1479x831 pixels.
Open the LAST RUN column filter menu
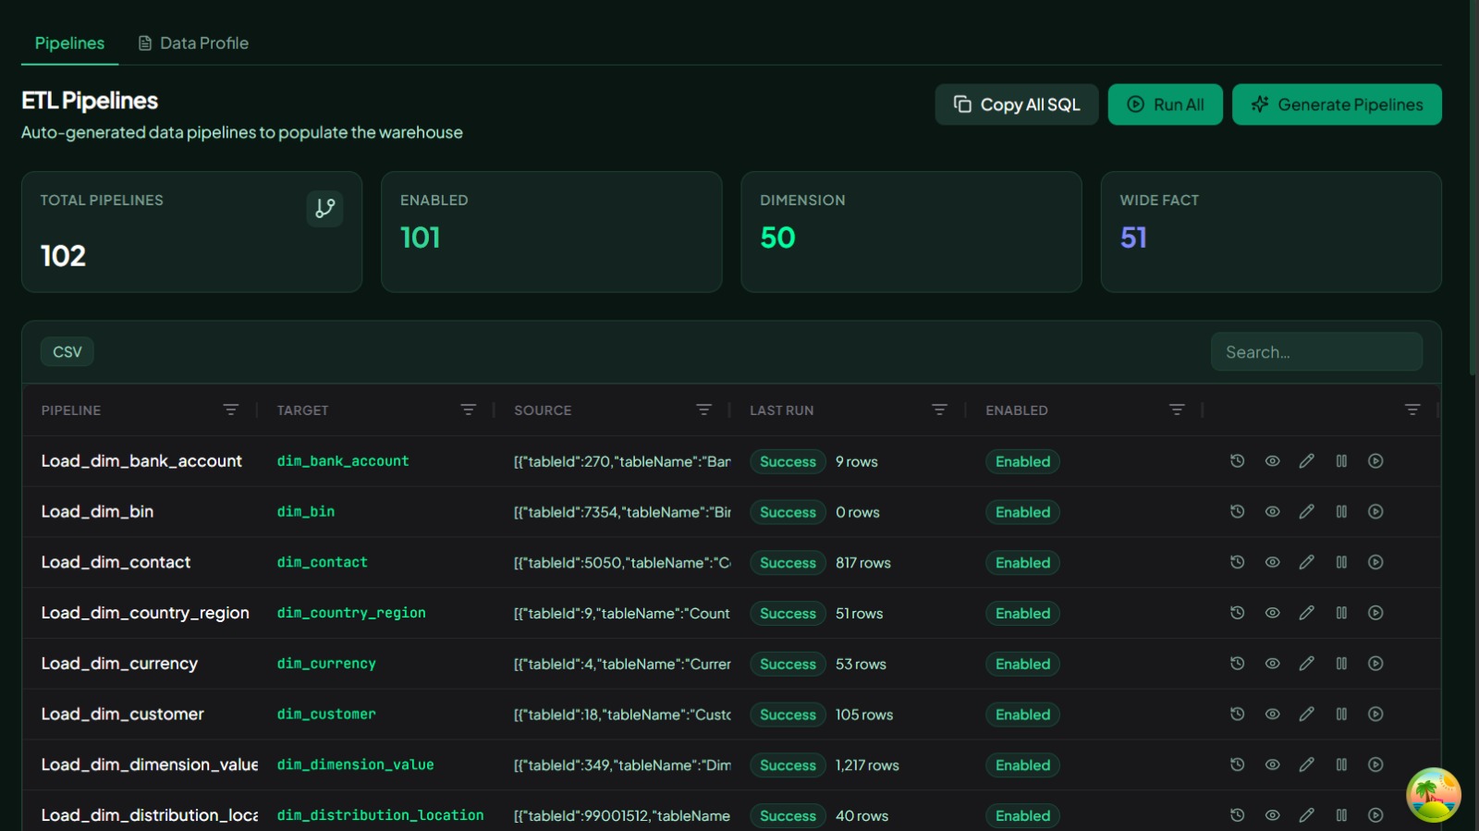pos(940,409)
